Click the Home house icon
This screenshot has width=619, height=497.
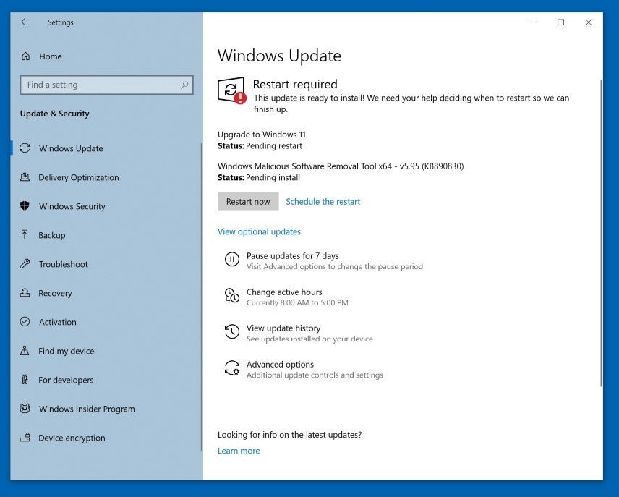25,56
